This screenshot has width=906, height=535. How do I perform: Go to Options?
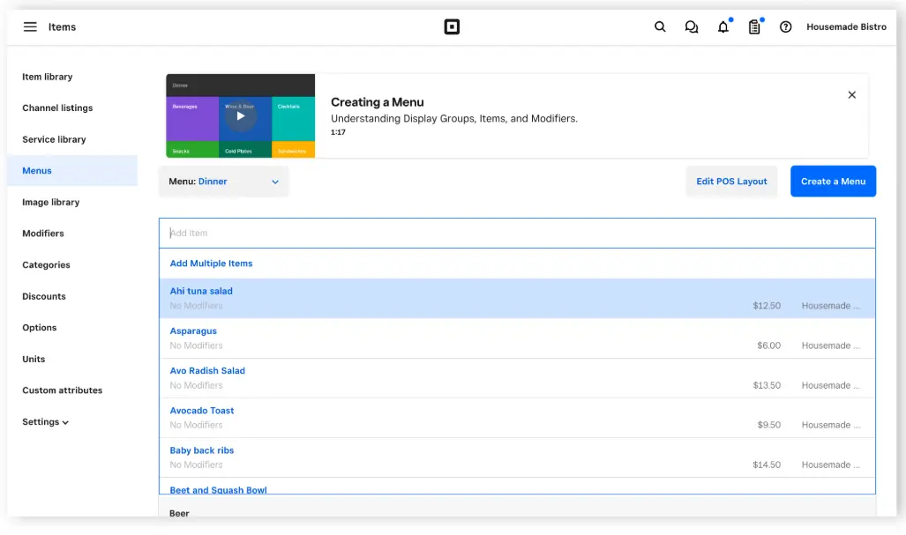click(40, 327)
